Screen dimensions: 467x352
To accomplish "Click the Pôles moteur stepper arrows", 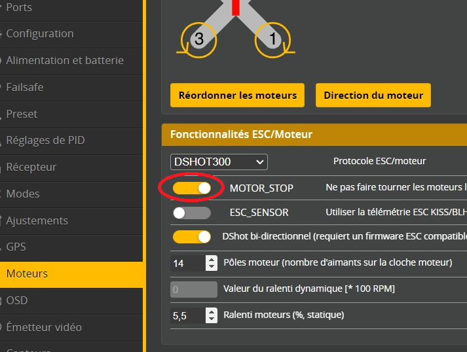I will pyautogui.click(x=211, y=263).
